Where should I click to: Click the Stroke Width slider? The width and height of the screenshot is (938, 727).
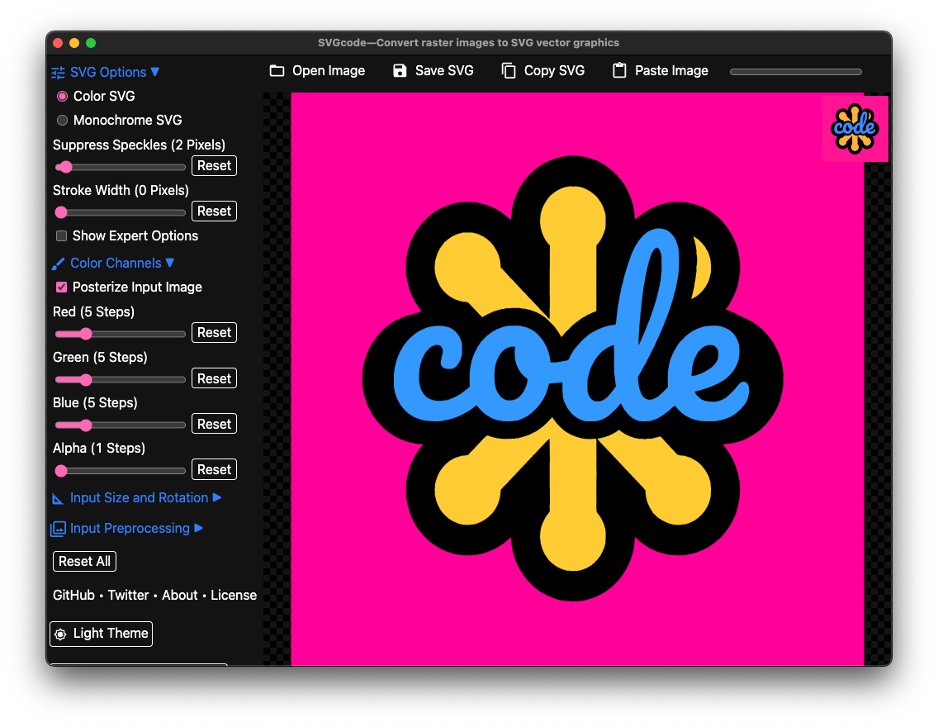point(121,212)
